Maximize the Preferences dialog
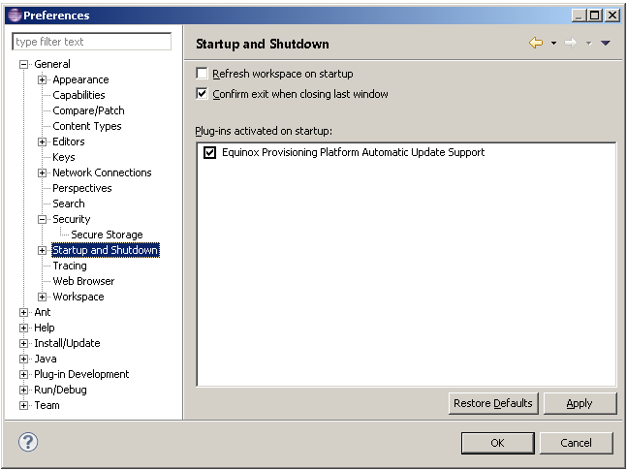 595,16
